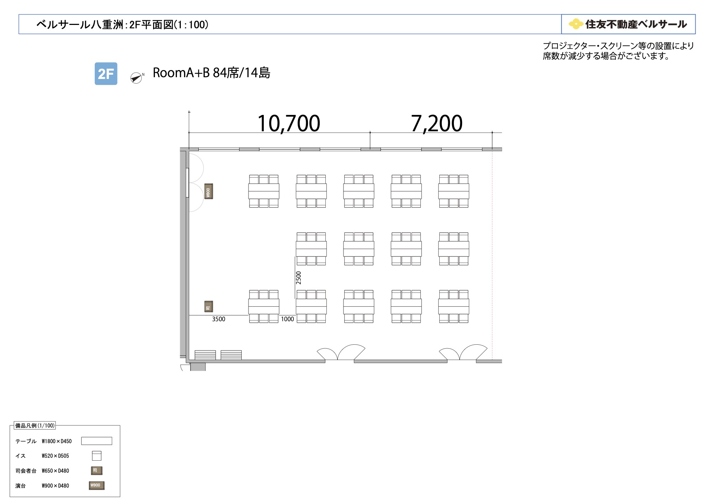Click the north compass arrow icon
This screenshot has width=712, height=503.
[136, 78]
